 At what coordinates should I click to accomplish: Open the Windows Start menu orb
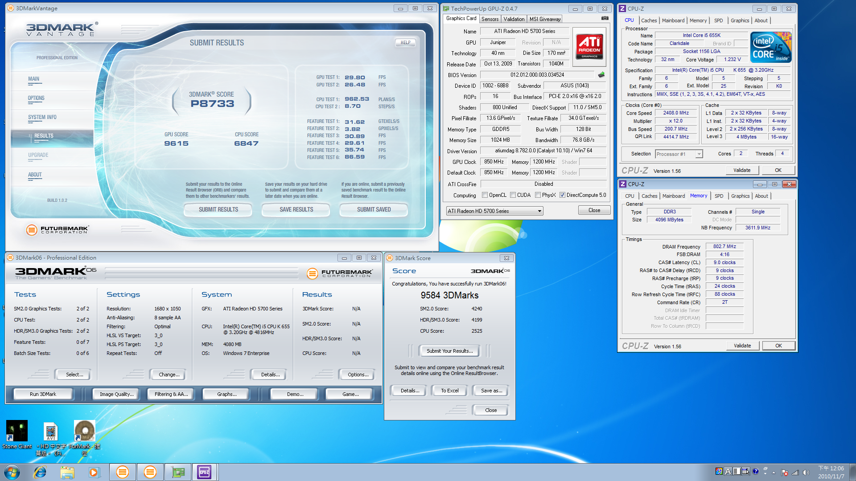[x=12, y=472]
